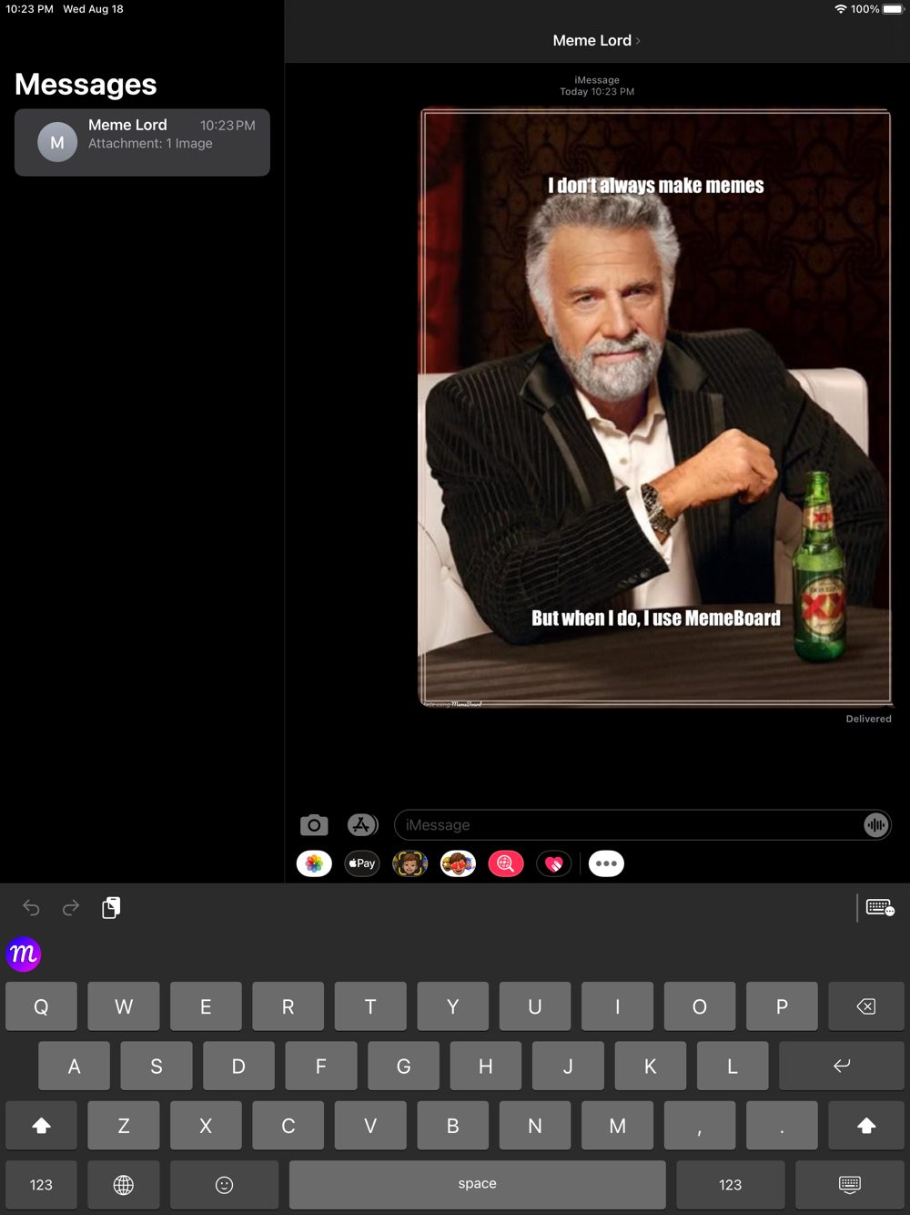Open the Digital Touch heart app
This screenshot has height=1215, width=910.
tap(554, 863)
